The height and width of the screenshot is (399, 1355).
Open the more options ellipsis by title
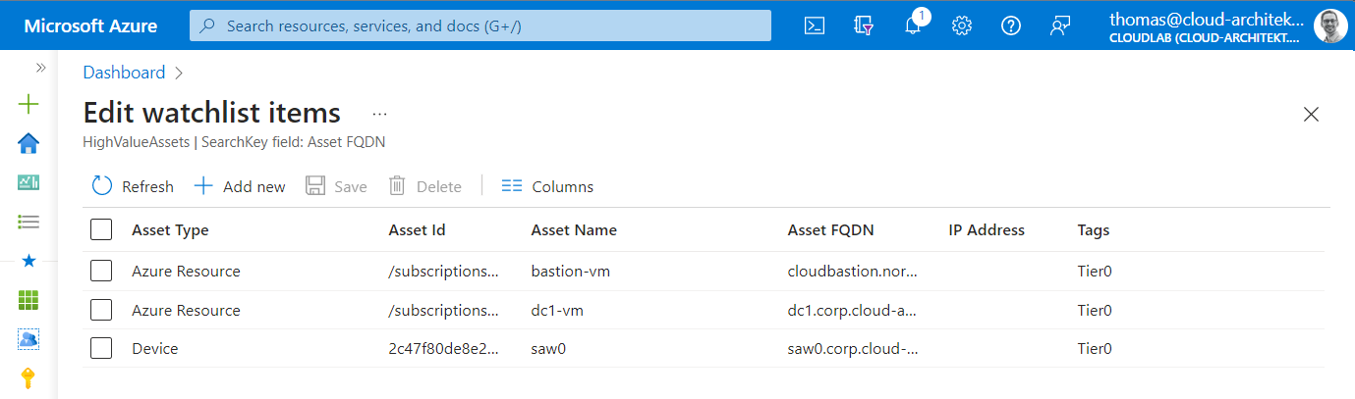coord(380,114)
